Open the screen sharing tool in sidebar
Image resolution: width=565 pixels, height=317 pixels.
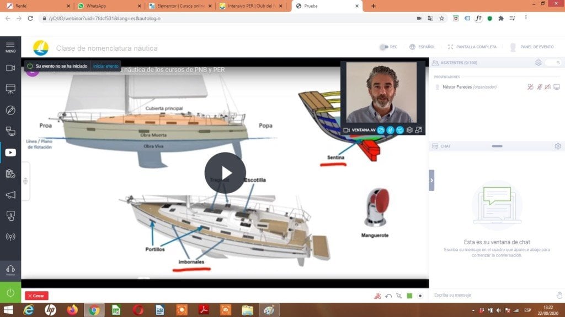pos(10,132)
